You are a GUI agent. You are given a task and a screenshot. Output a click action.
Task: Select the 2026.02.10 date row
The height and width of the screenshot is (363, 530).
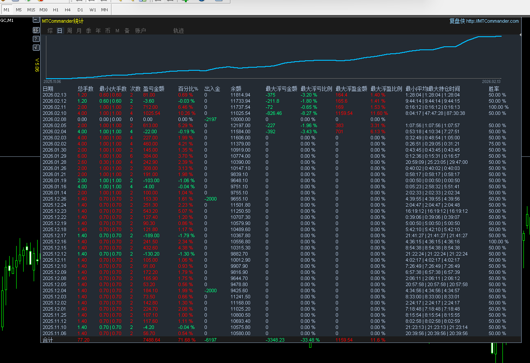(x=54, y=113)
